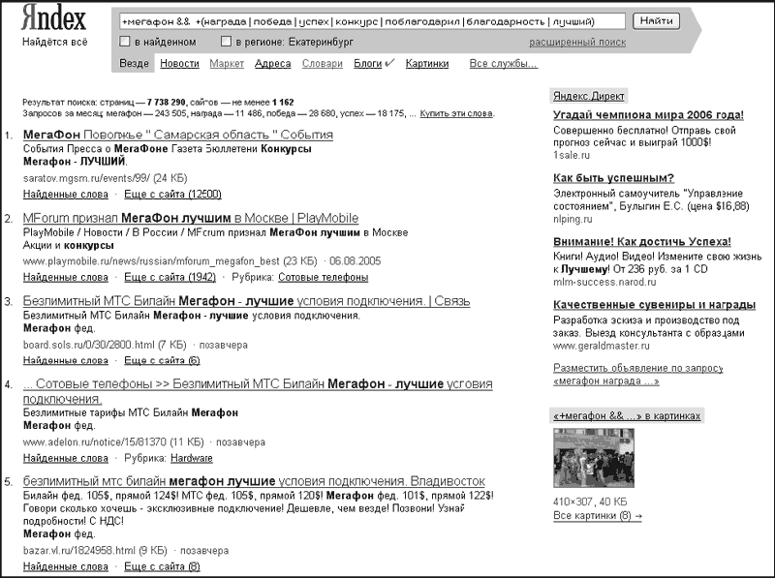Open «Все картинки (8)» link

[598, 516]
